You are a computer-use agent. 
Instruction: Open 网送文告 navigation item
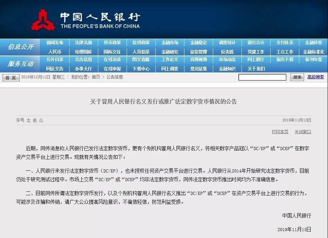(x=55, y=69)
